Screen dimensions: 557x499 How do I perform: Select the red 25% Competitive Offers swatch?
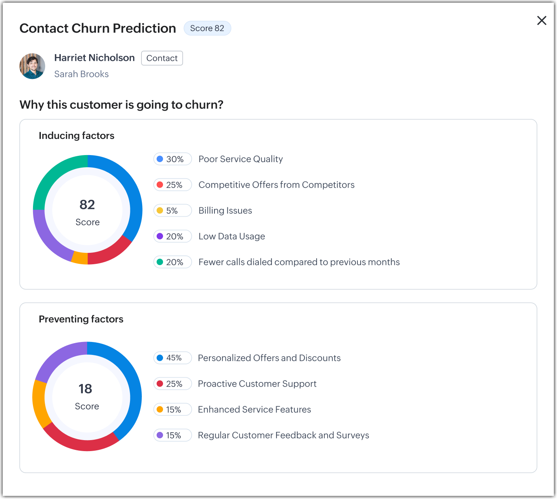coord(160,185)
